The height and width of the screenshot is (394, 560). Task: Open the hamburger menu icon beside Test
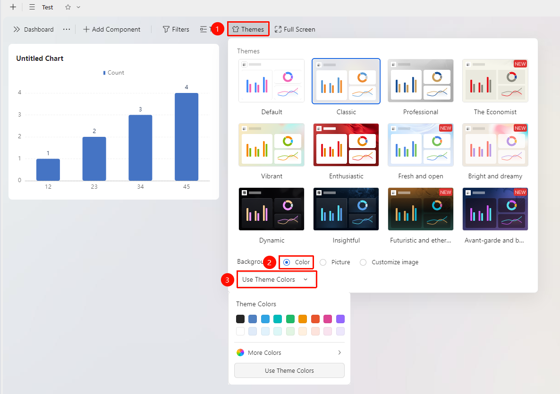(32, 7)
